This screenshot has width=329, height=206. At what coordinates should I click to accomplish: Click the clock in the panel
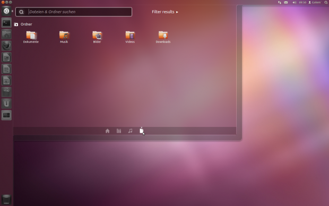tap(302, 2)
